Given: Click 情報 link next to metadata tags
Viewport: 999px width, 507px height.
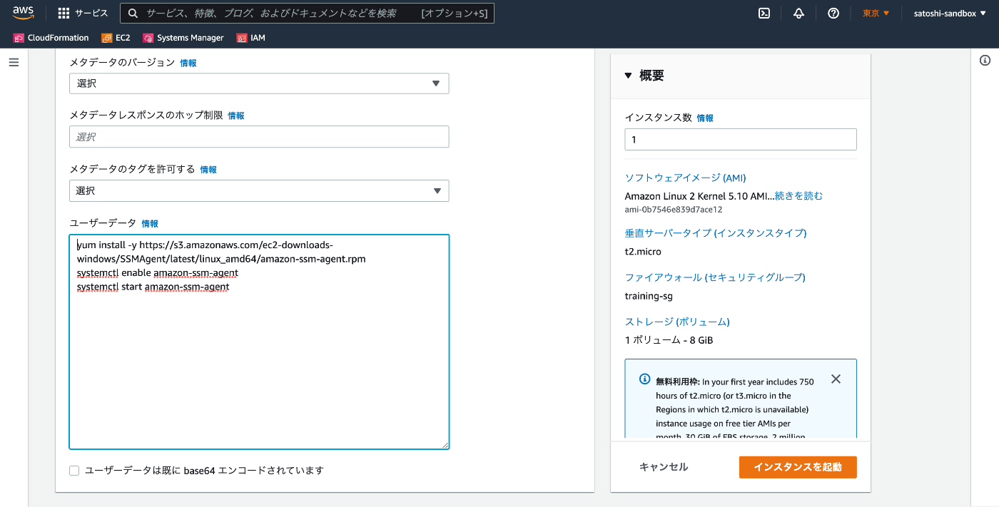Looking at the screenshot, I should click(208, 170).
